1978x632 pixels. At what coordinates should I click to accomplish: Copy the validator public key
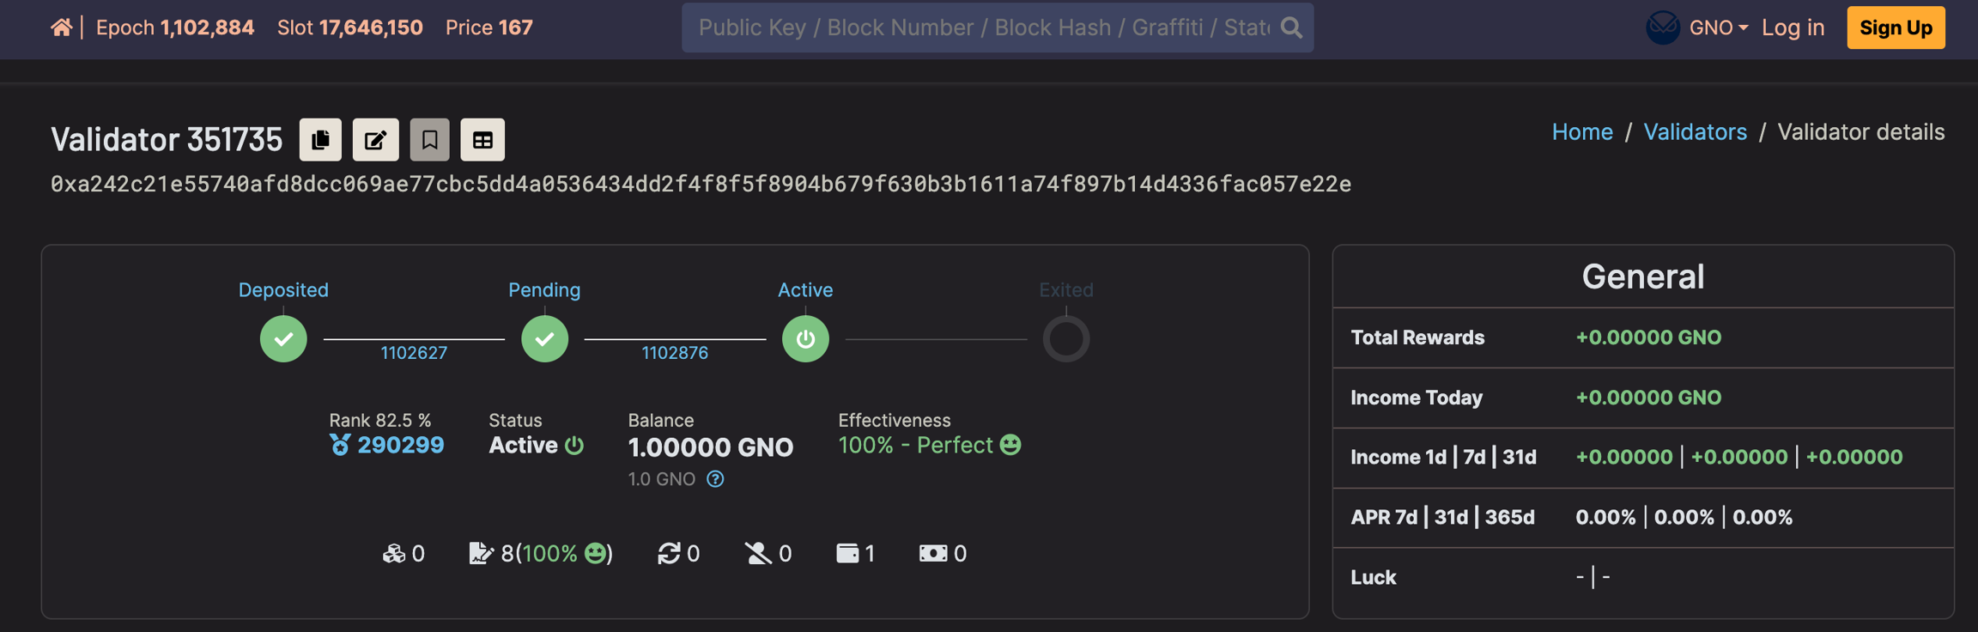tap(320, 140)
